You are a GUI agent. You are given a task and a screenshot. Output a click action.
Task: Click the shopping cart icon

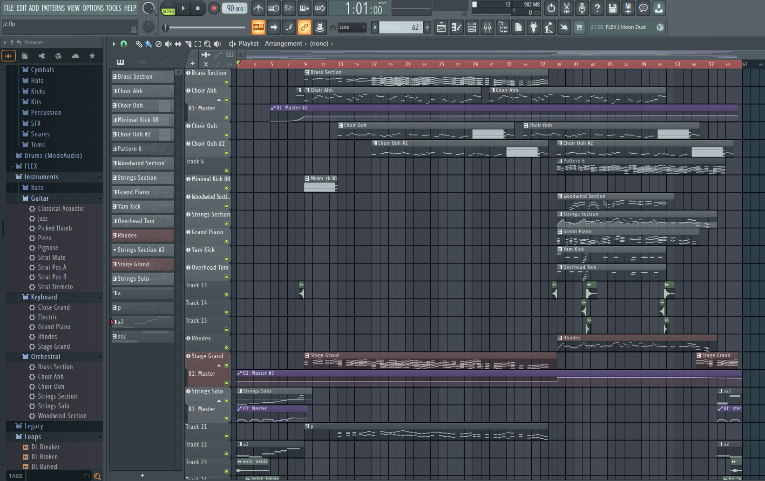[x=579, y=27]
